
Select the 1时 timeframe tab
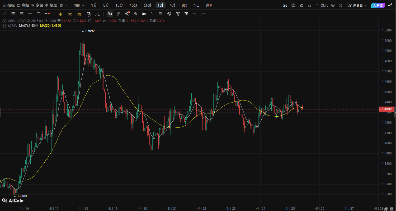160,5
